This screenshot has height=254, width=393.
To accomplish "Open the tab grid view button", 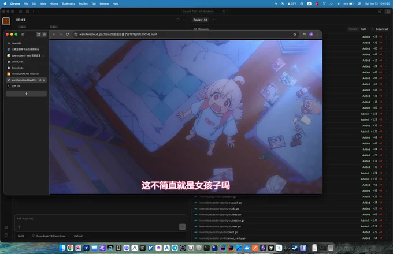I will (x=38, y=34).
